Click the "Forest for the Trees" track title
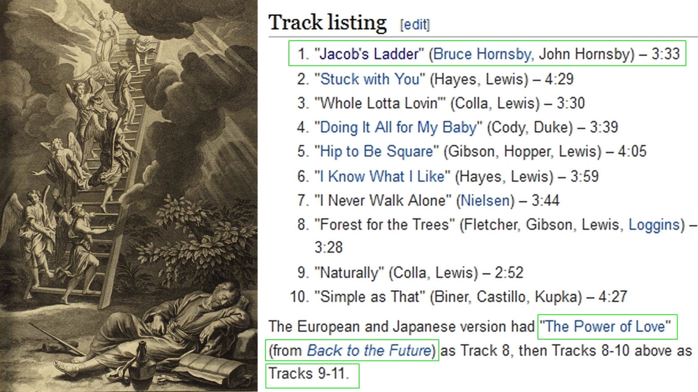The width and height of the screenshot is (698, 392). click(x=384, y=224)
